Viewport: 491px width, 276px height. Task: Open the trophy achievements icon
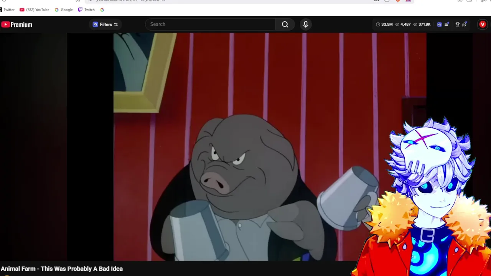click(457, 24)
